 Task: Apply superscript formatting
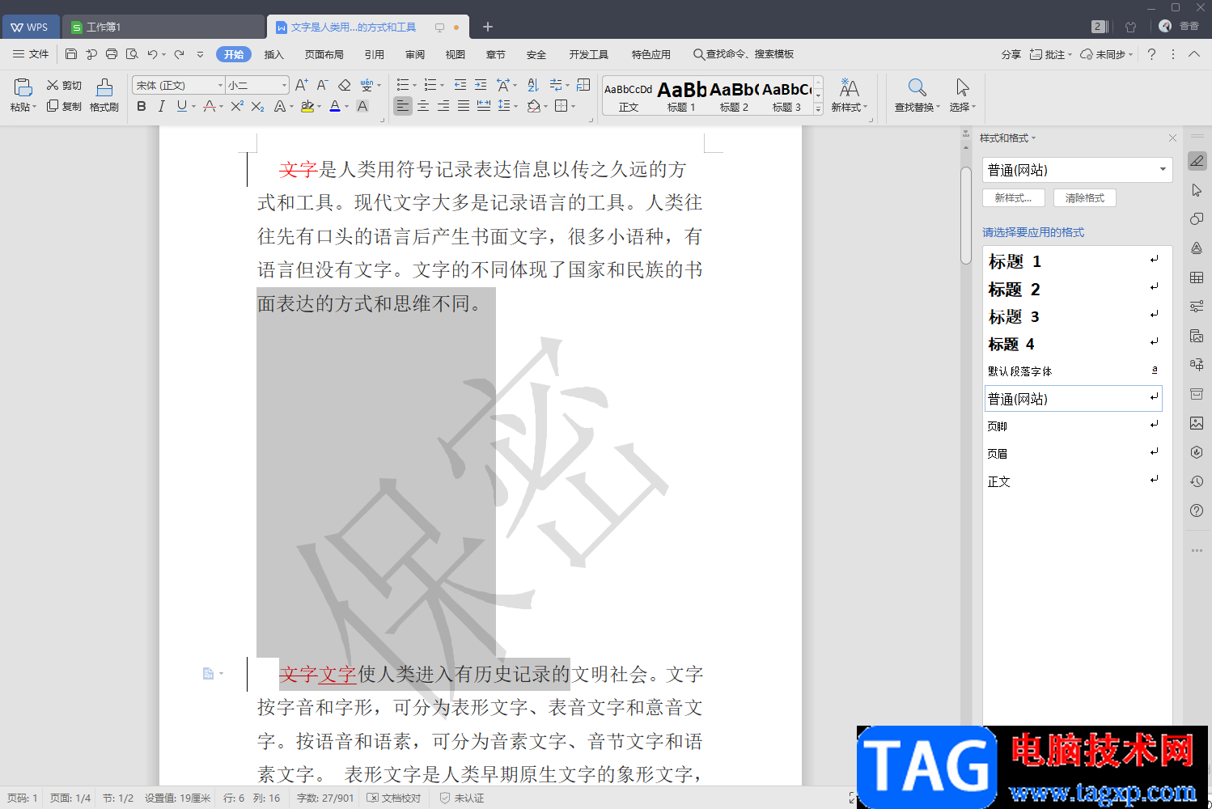click(x=236, y=106)
